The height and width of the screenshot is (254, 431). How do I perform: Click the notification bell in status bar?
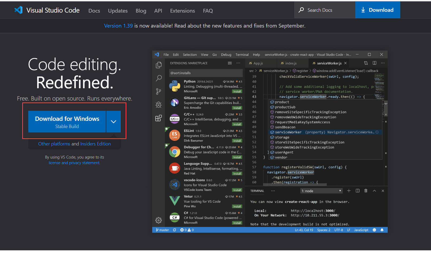[382, 230]
